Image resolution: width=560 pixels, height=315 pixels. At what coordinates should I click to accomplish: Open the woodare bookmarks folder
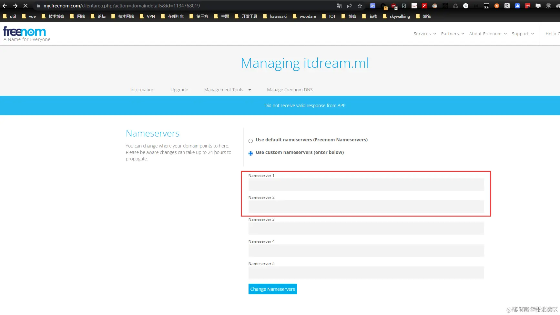pos(304,16)
